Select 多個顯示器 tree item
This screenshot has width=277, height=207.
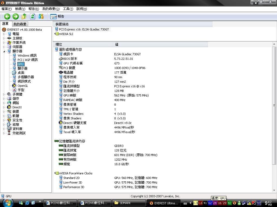coord(26,77)
